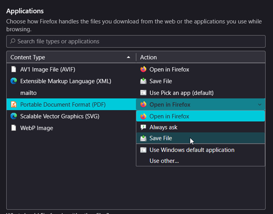273x214 pixels.
Task: Click the AVIF file type icon
Action: click(14, 69)
